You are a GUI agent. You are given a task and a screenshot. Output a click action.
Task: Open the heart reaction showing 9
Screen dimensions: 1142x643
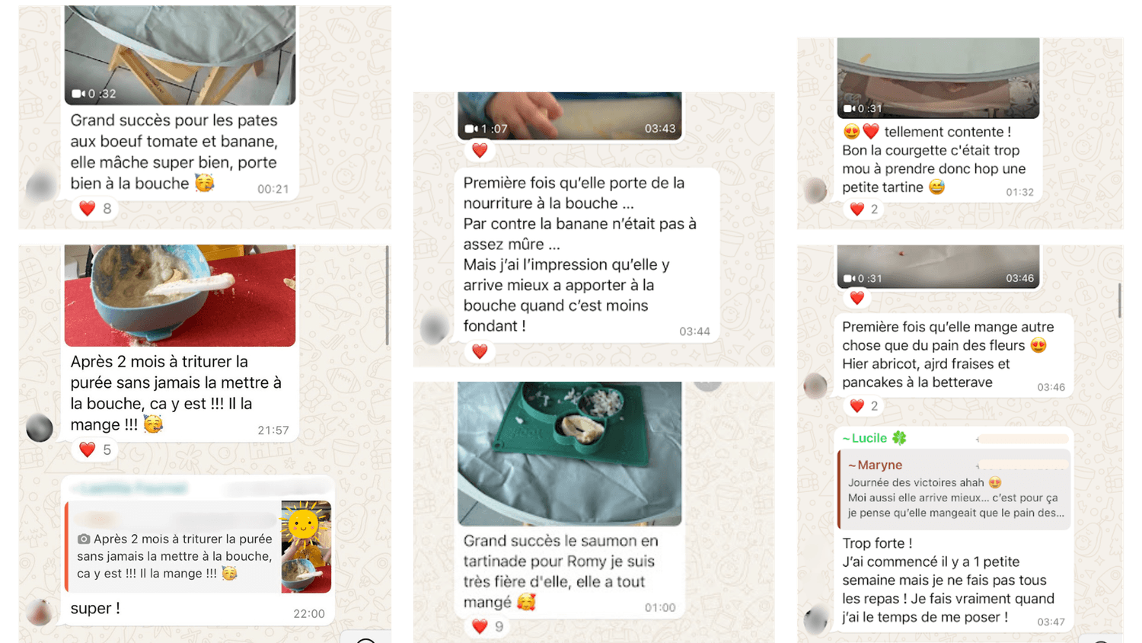pyautogui.click(x=488, y=626)
